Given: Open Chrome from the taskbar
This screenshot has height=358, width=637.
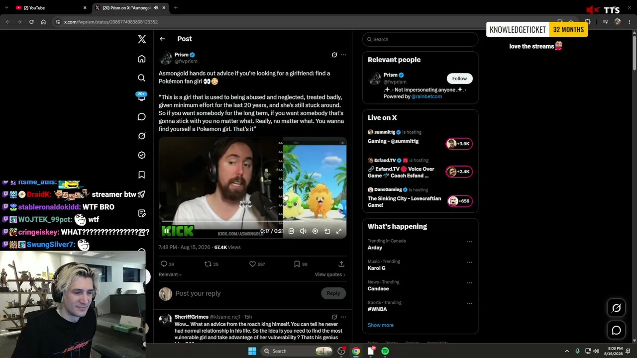Looking at the screenshot, I should (x=356, y=351).
